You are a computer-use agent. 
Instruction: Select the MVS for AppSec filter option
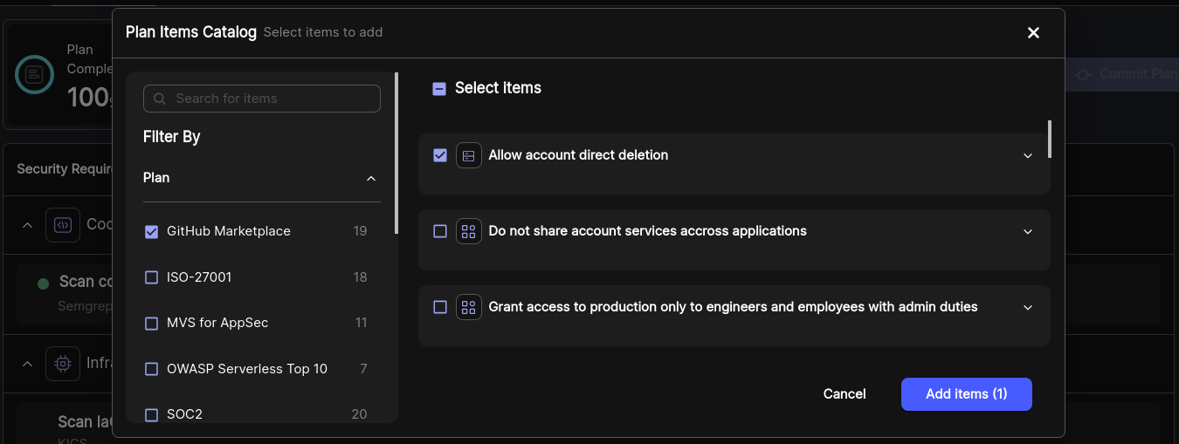click(151, 323)
